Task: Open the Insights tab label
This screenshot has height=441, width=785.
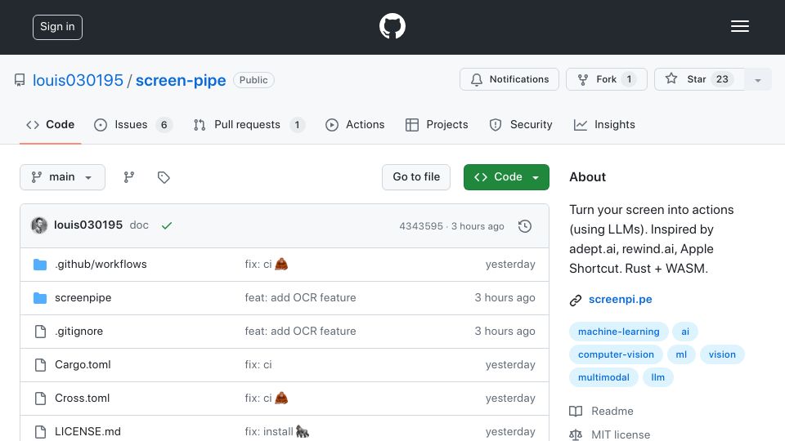Action: (x=614, y=124)
